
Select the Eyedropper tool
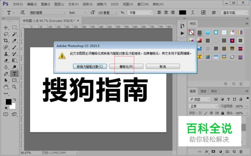14,40
